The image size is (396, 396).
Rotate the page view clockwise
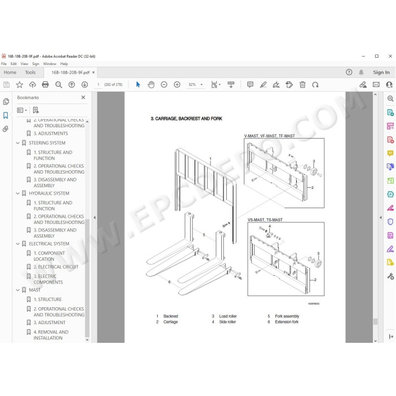coord(315,85)
